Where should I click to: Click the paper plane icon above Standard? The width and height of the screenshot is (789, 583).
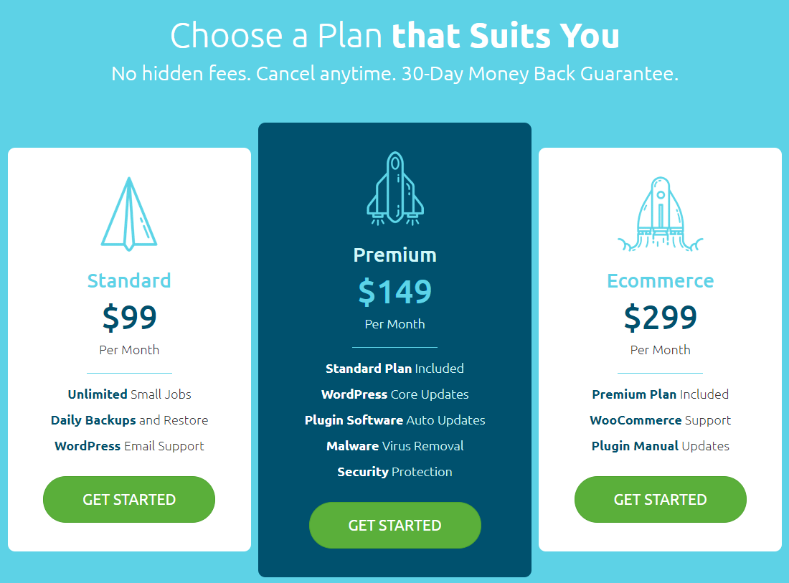[129, 212]
